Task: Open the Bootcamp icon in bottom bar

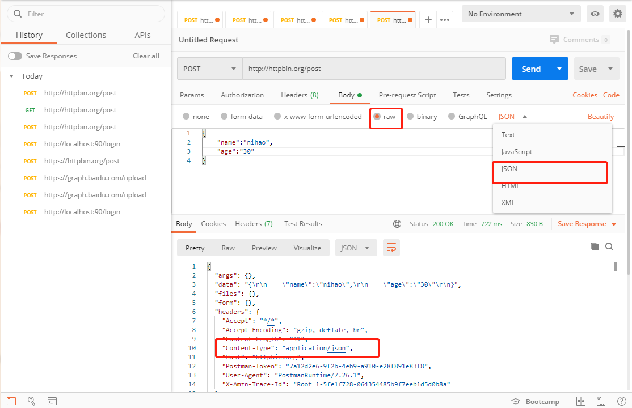Action: point(516,401)
